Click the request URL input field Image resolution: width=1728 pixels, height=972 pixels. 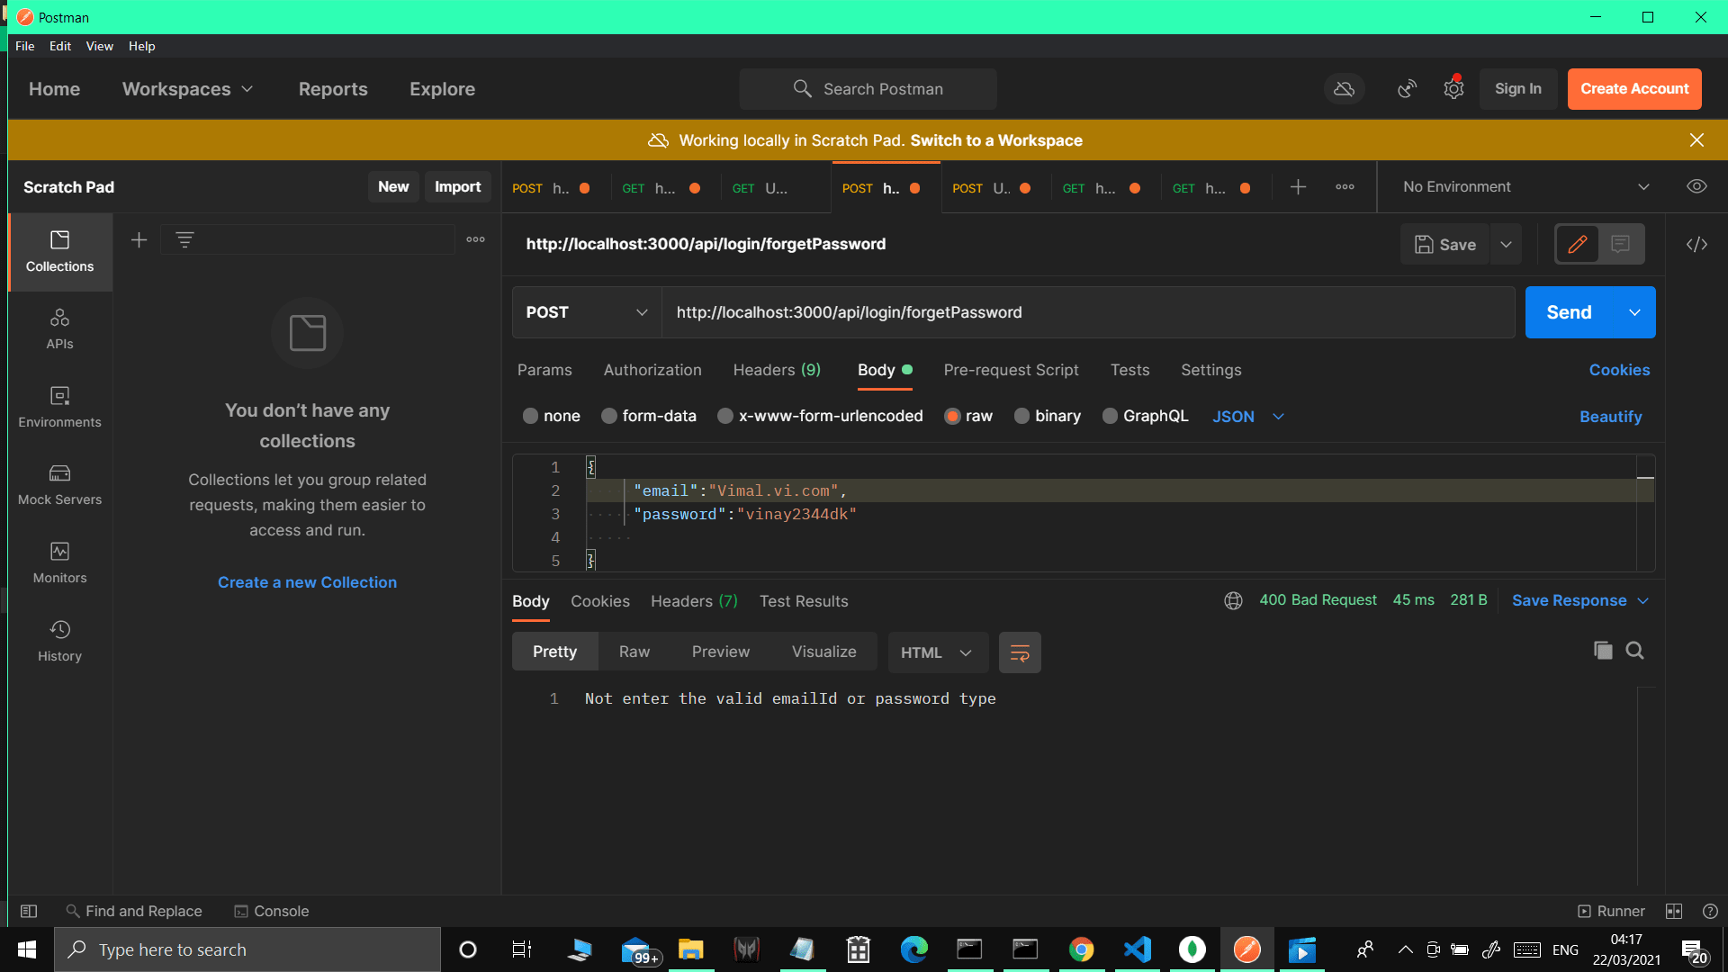point(1088,312)
